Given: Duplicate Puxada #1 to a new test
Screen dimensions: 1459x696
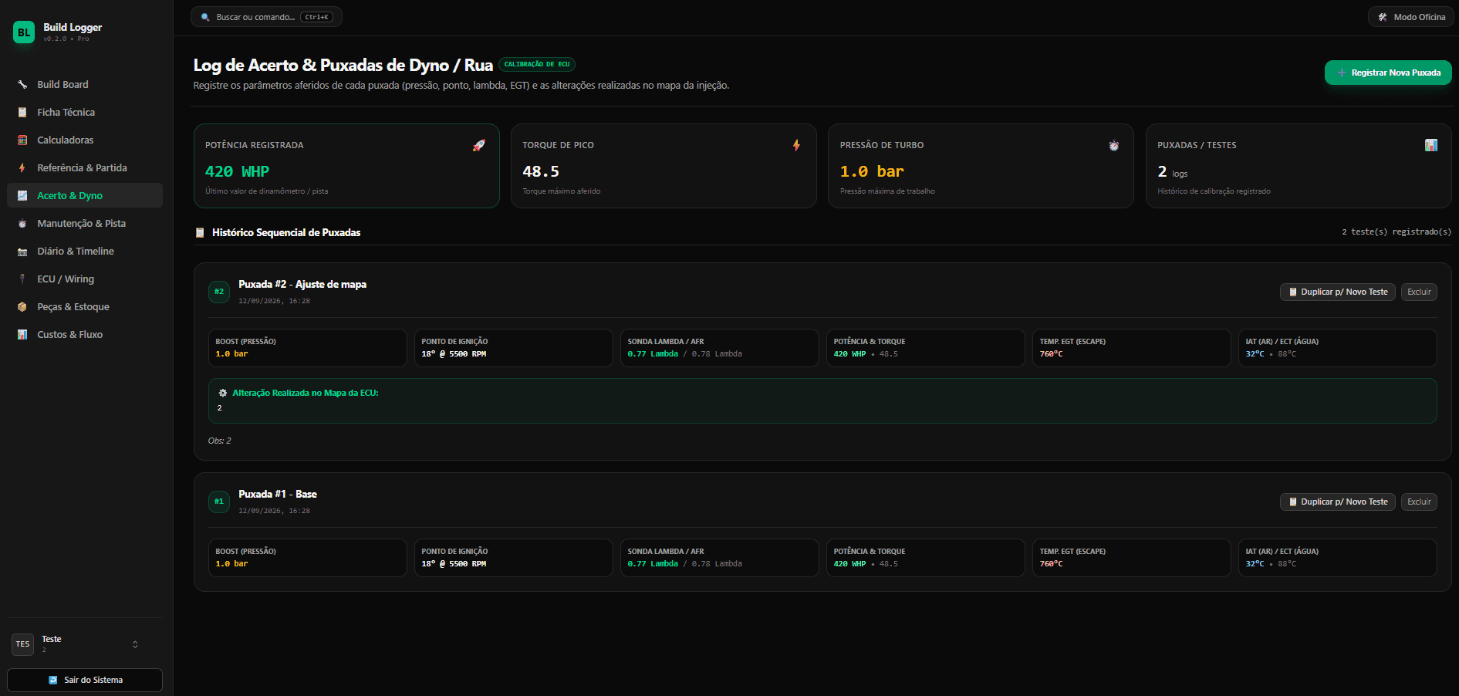Looking at the screenshot, I should [x=1338, y=502].
